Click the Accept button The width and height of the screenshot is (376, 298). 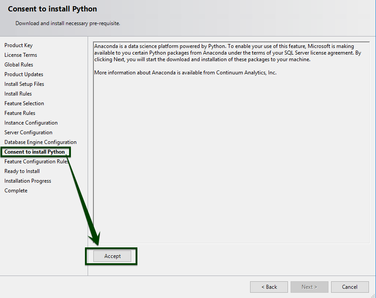pyautogui.click(x=112, y=256)
